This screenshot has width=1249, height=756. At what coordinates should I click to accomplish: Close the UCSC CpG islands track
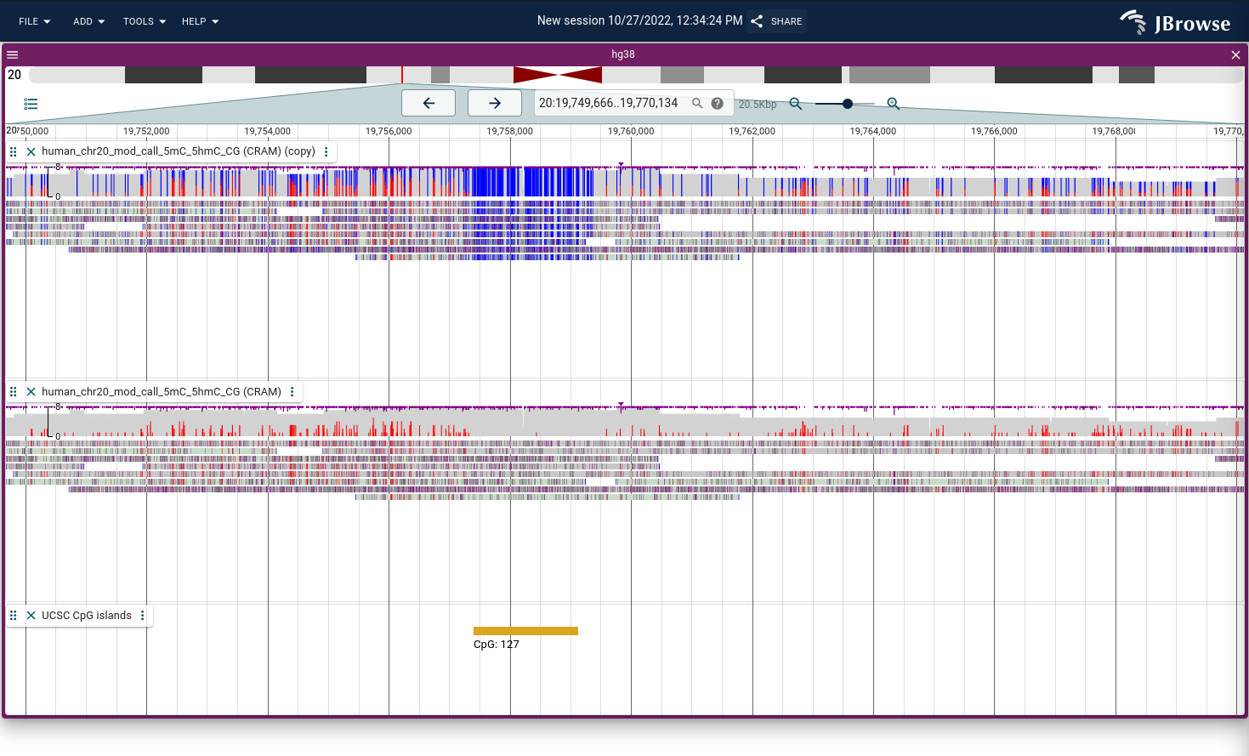[x=31, y=616]
